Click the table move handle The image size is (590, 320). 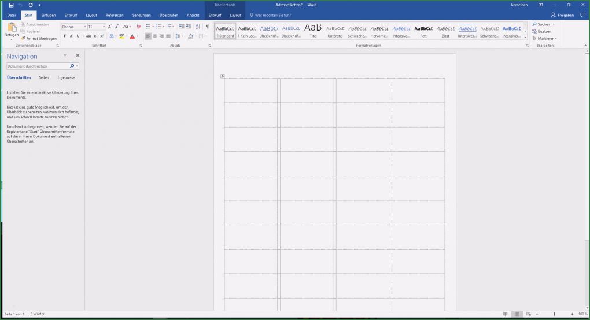click(x=222, y=76)
